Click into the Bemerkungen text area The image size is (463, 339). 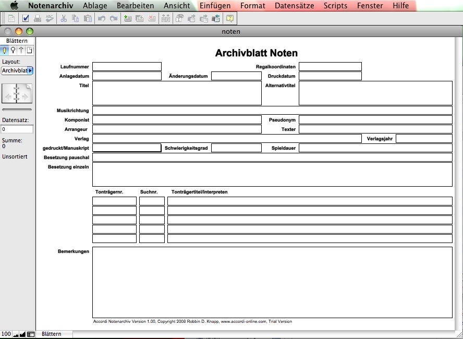point(272,282)
